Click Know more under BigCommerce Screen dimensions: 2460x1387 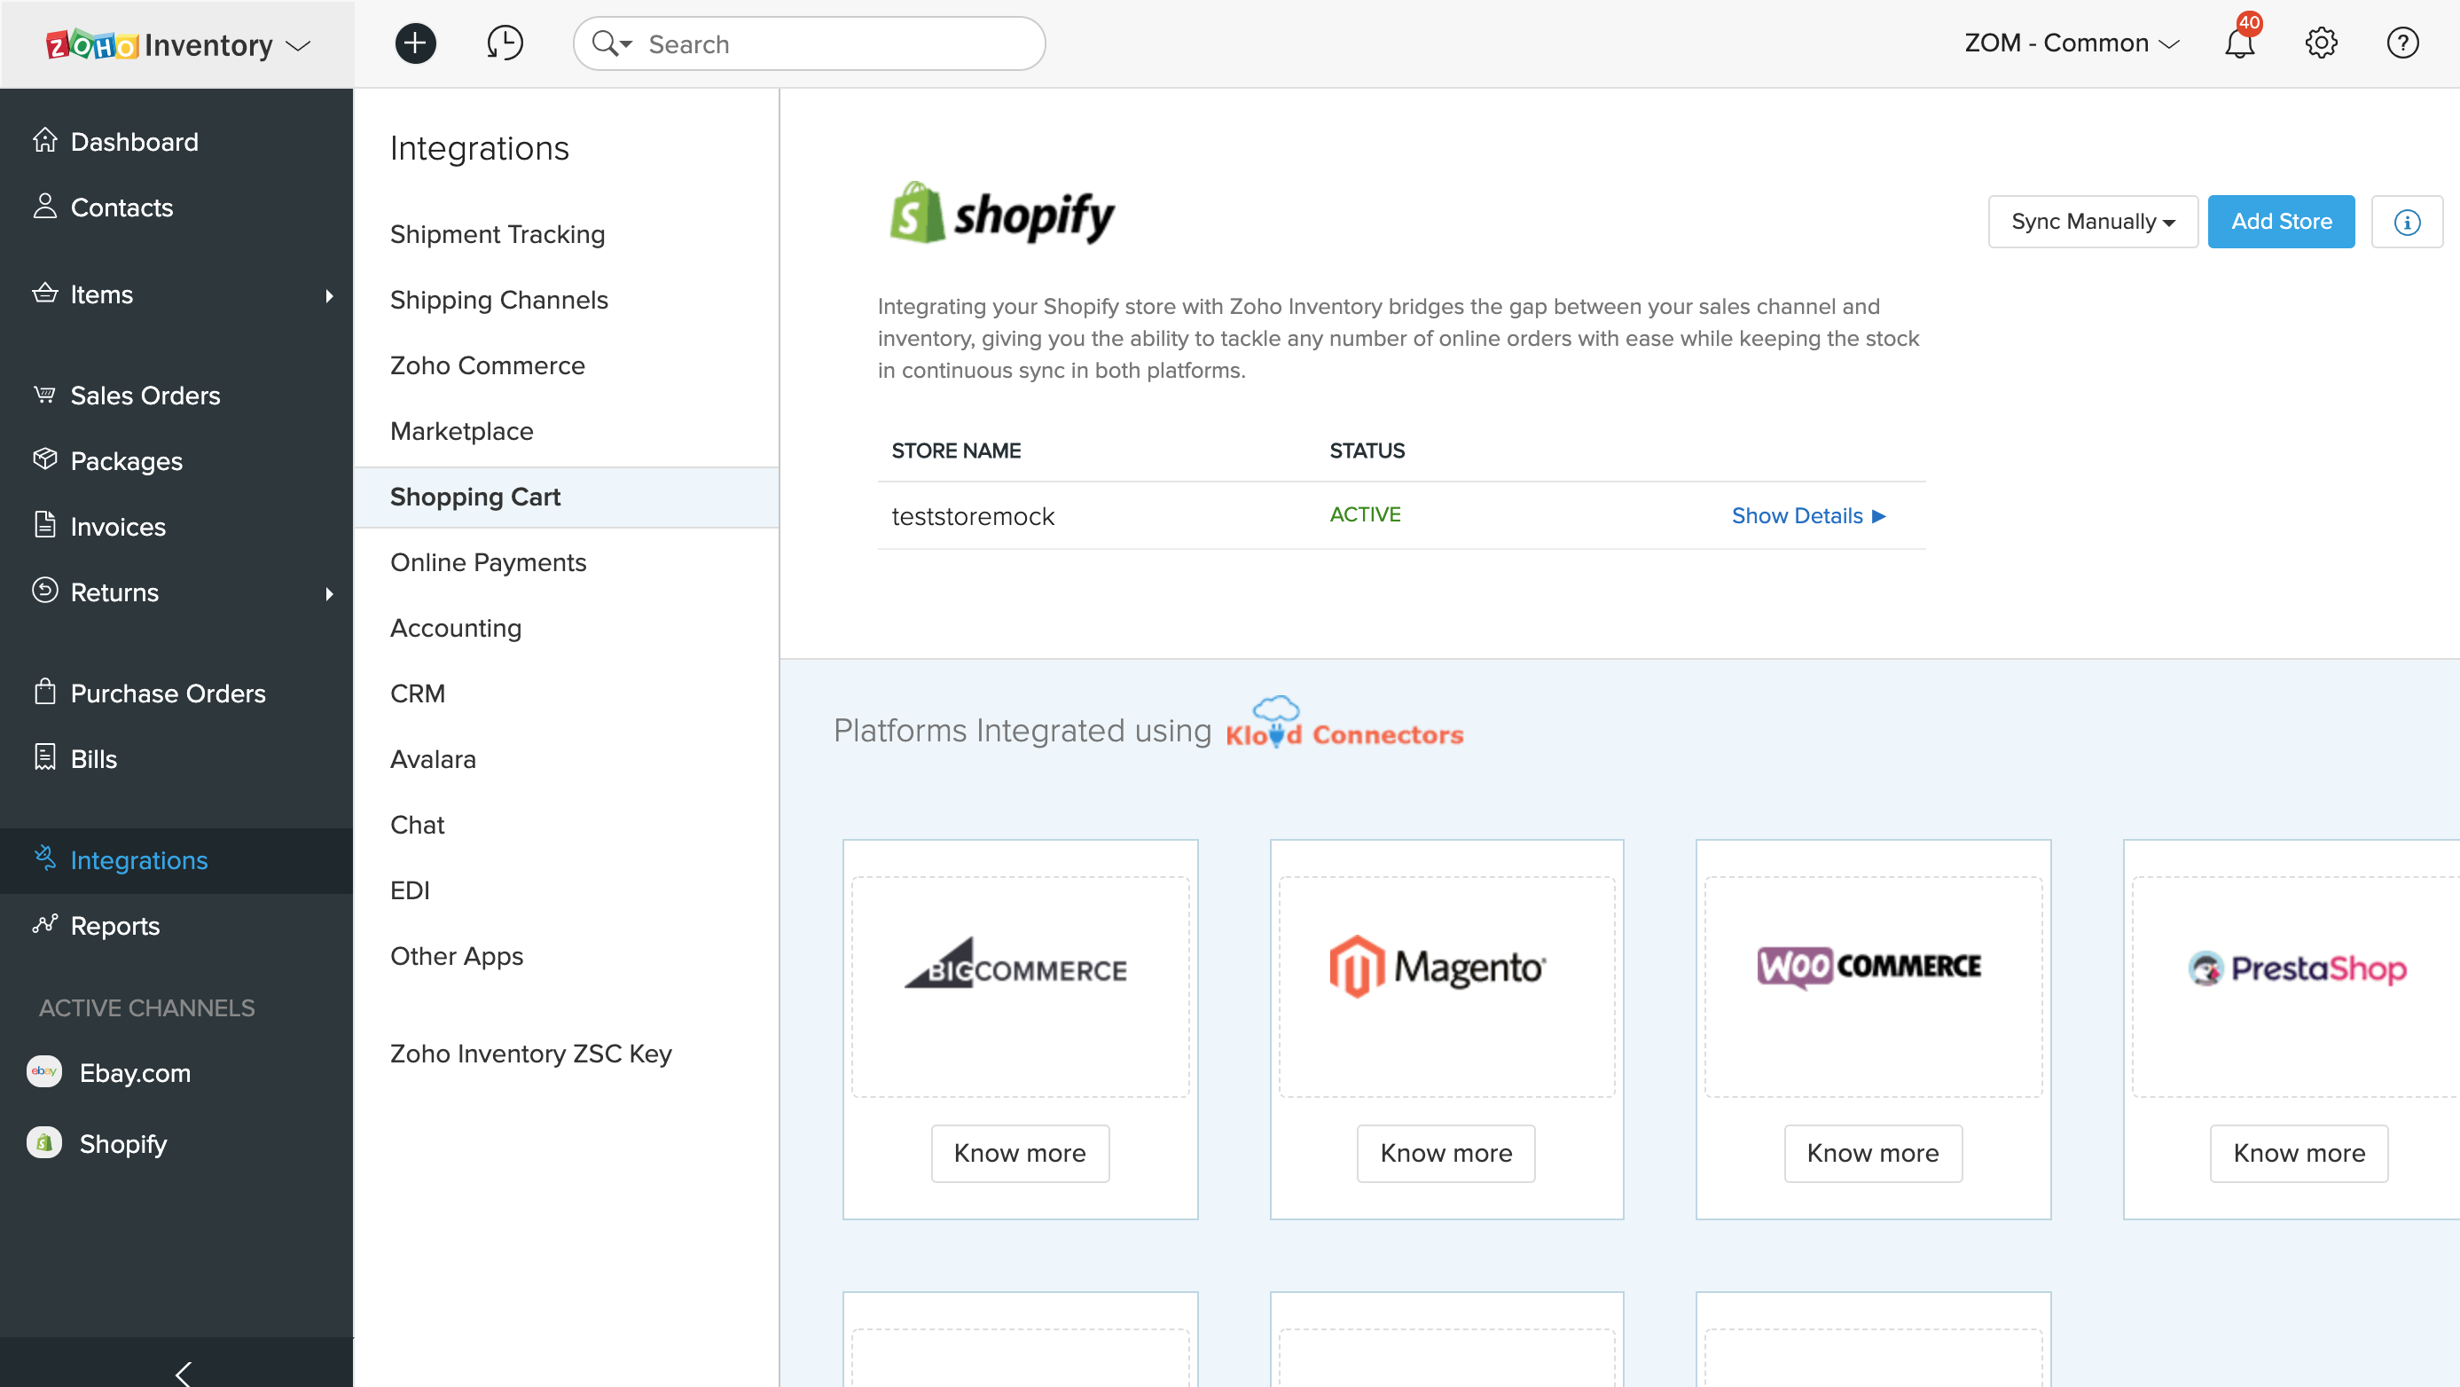(x=1020, y=1153)
